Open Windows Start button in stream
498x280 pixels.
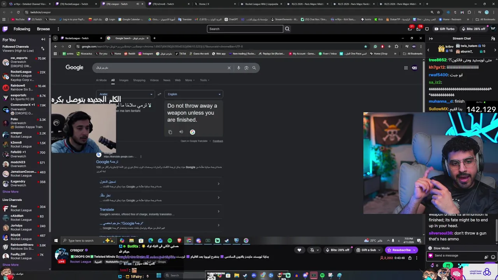[56, 241]
